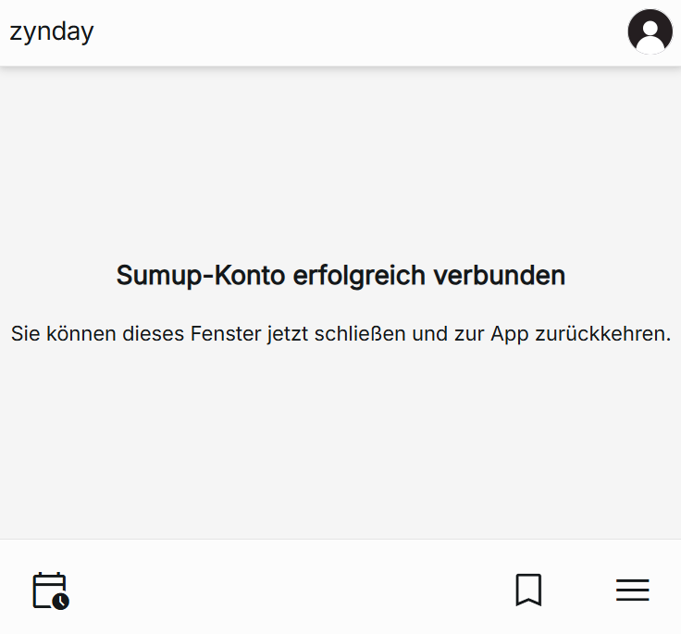Click the text 'Sie können dieses Fenster jetzt schließen'

coord(208,334)
